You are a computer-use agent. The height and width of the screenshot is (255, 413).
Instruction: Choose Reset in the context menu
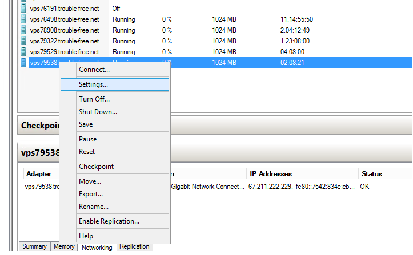click(x=115, y=152)
